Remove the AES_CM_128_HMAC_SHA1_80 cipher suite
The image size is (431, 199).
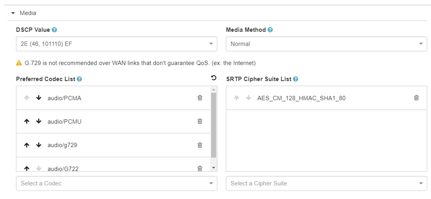click(x=416, y=98)
